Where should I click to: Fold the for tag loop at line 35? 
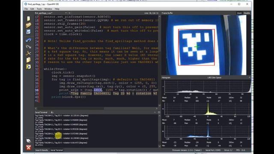pyautogui.click(x=41, y=80)
